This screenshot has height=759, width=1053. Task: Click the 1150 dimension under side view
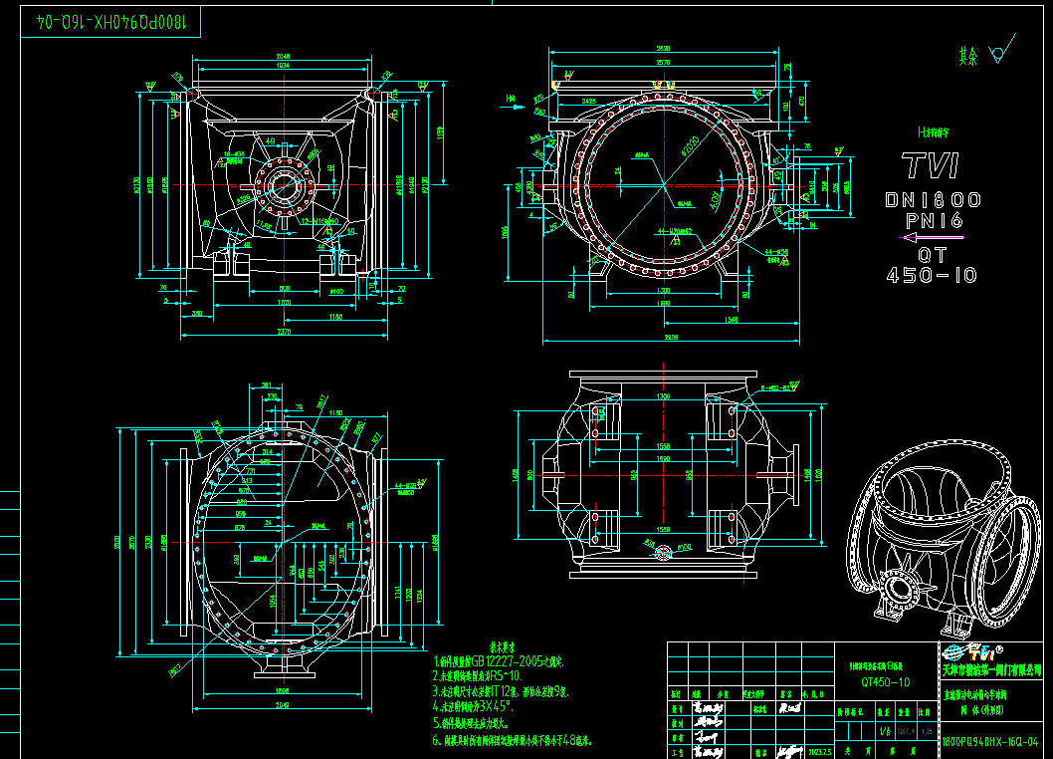coord(335,317)
